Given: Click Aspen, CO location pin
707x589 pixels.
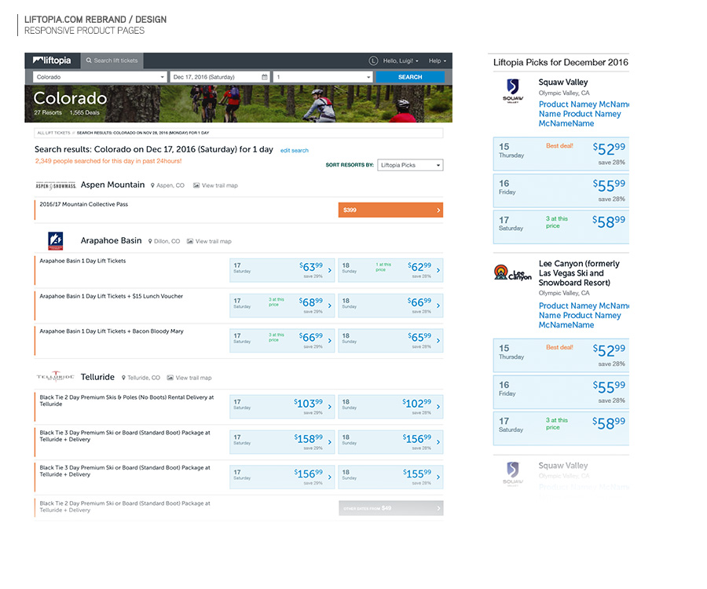Looking at the screenshot, I should [153, 185].
